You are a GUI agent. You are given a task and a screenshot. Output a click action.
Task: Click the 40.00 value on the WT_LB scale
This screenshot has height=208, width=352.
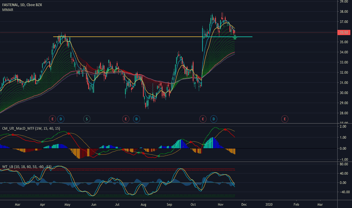(x=344, y=173)
